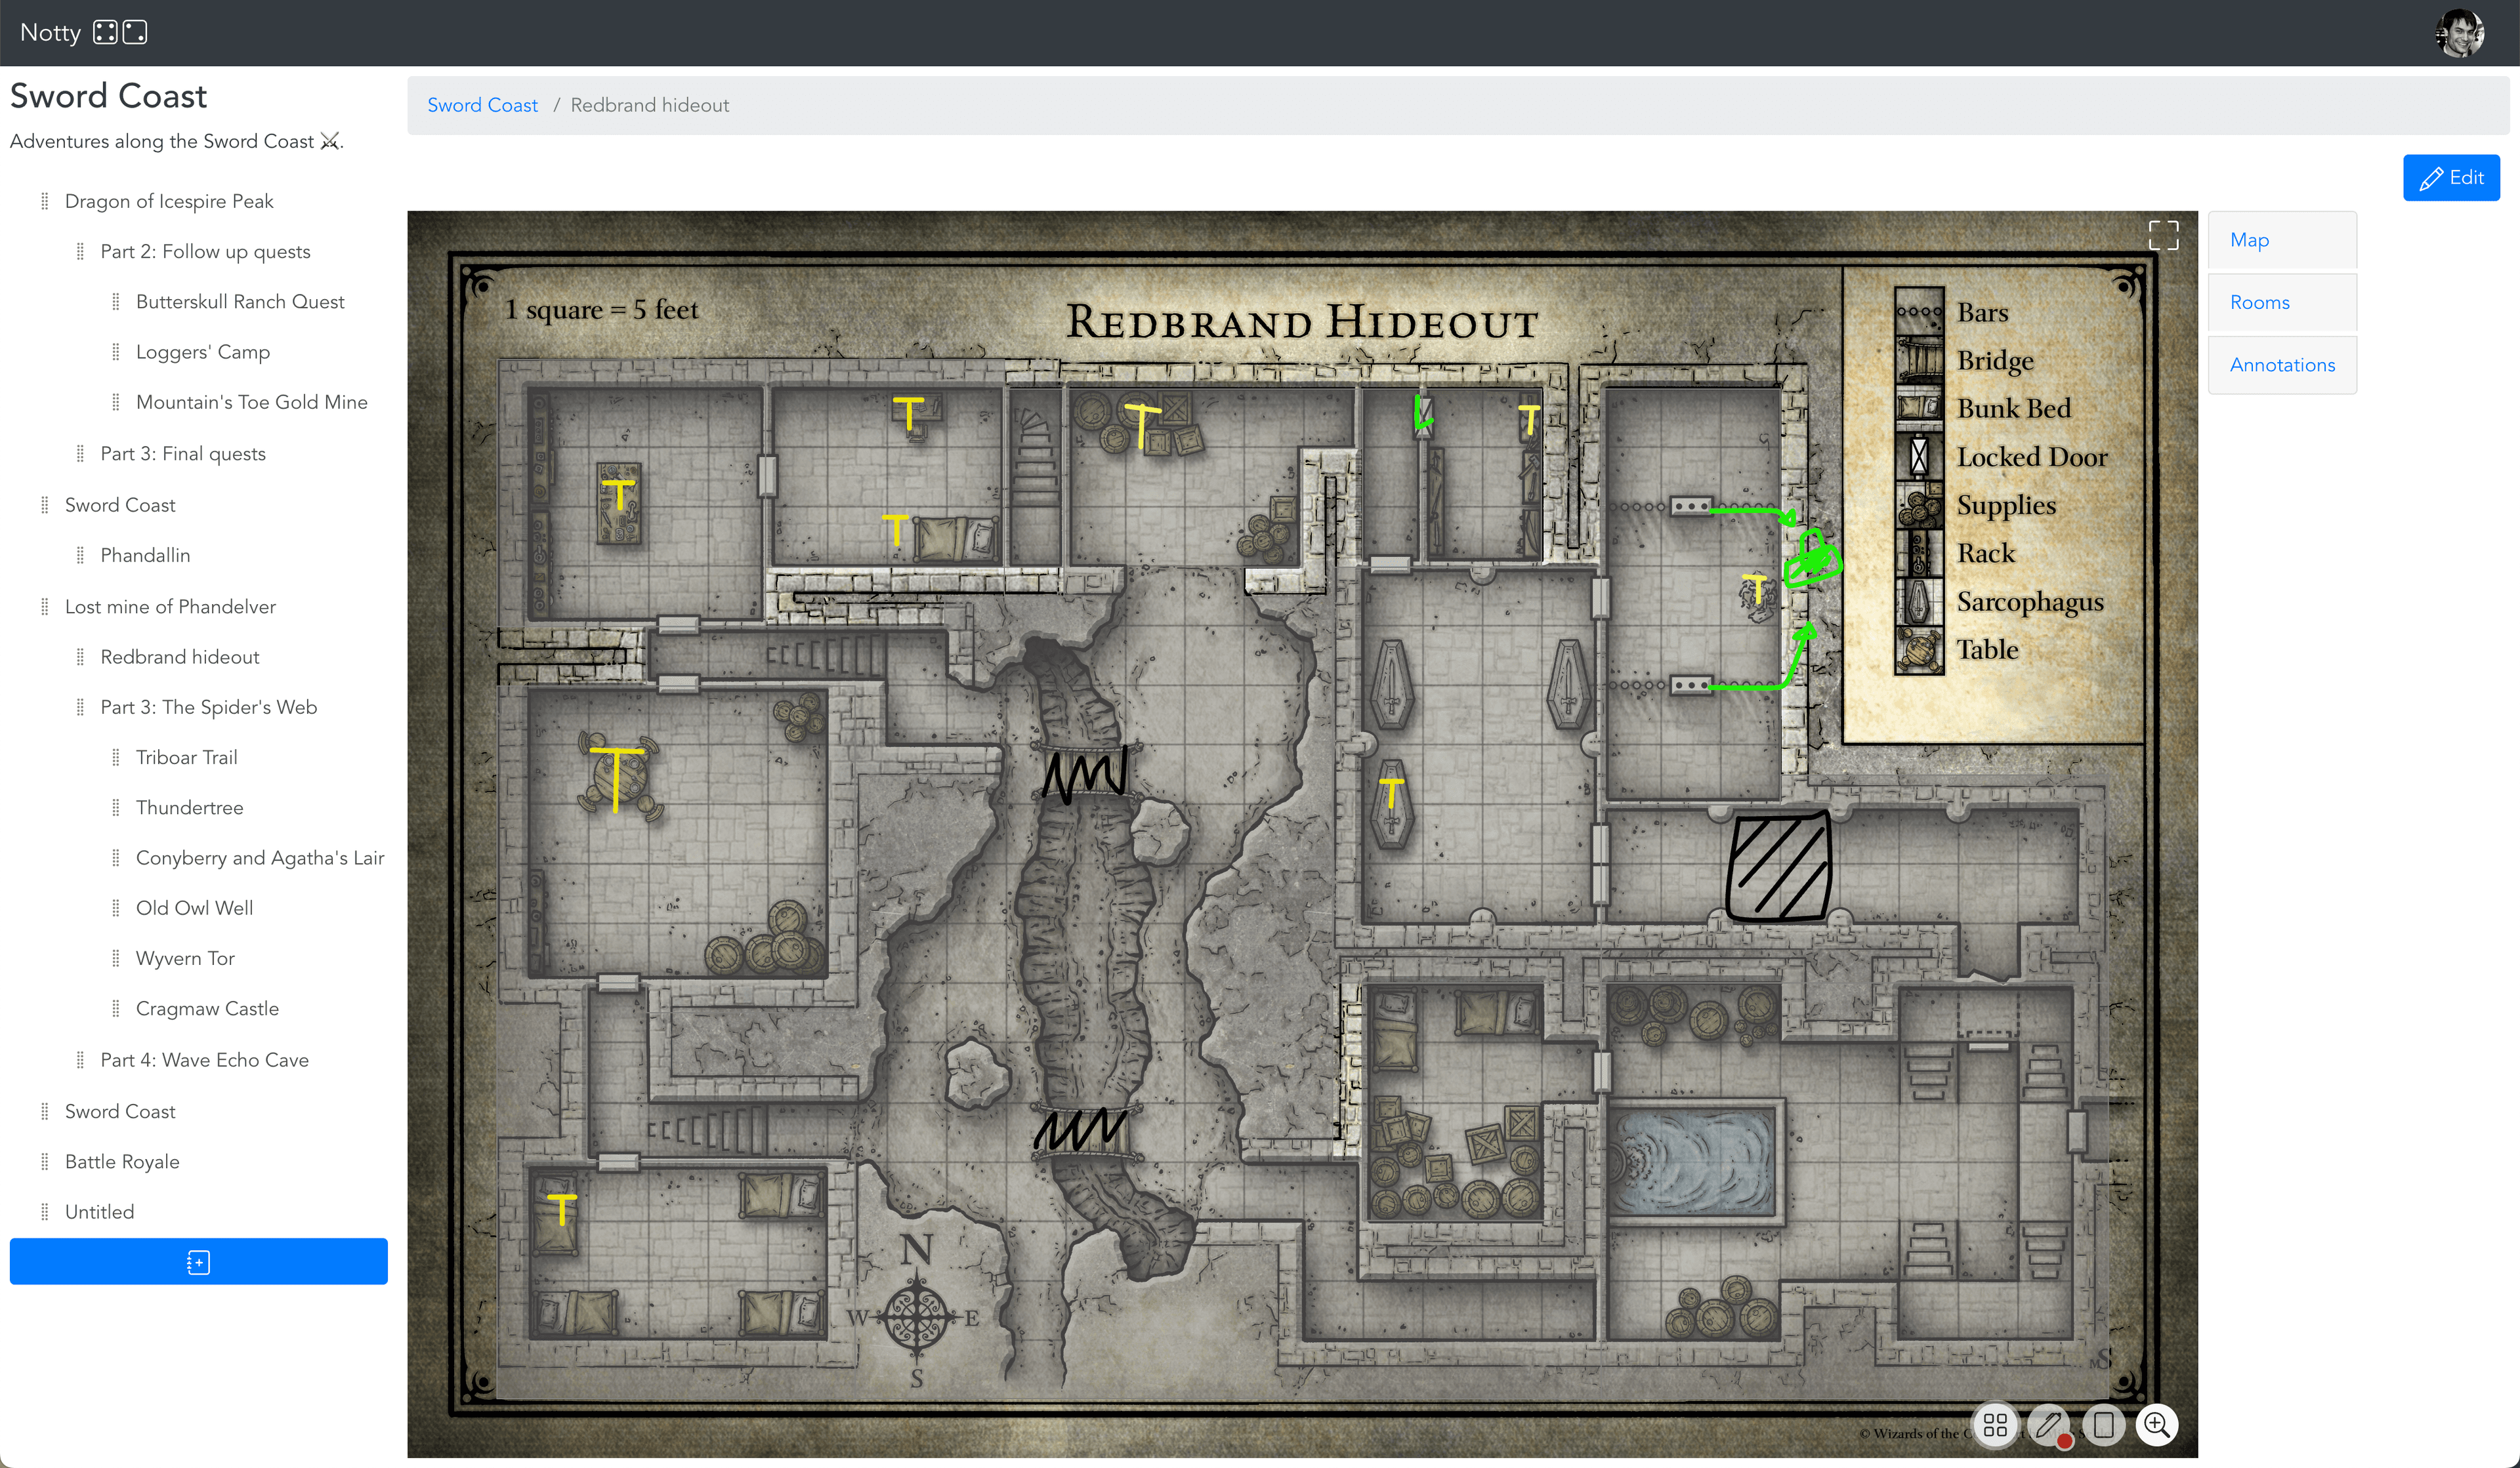The width and height of the screenshot is (2520, 1468).
Task: Open the Untitled page
Action: (99, 1211)
